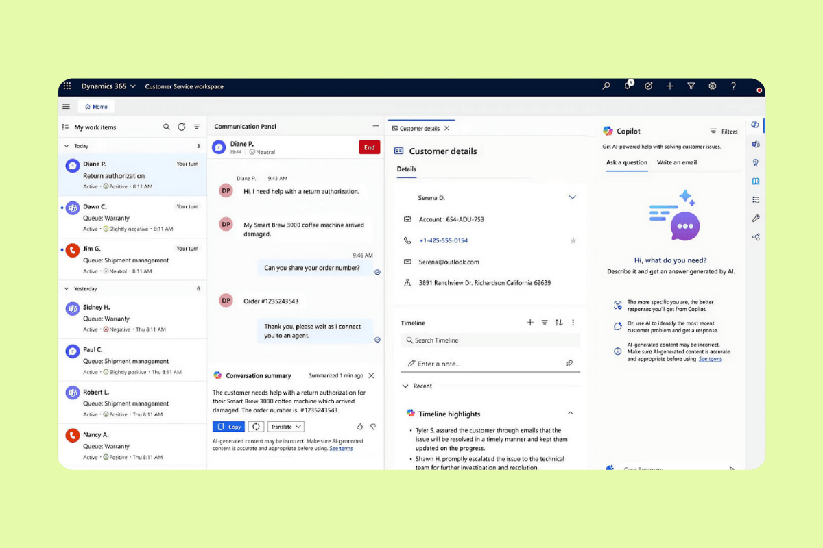Give thumbs up to conversation summary

point(359,427)
